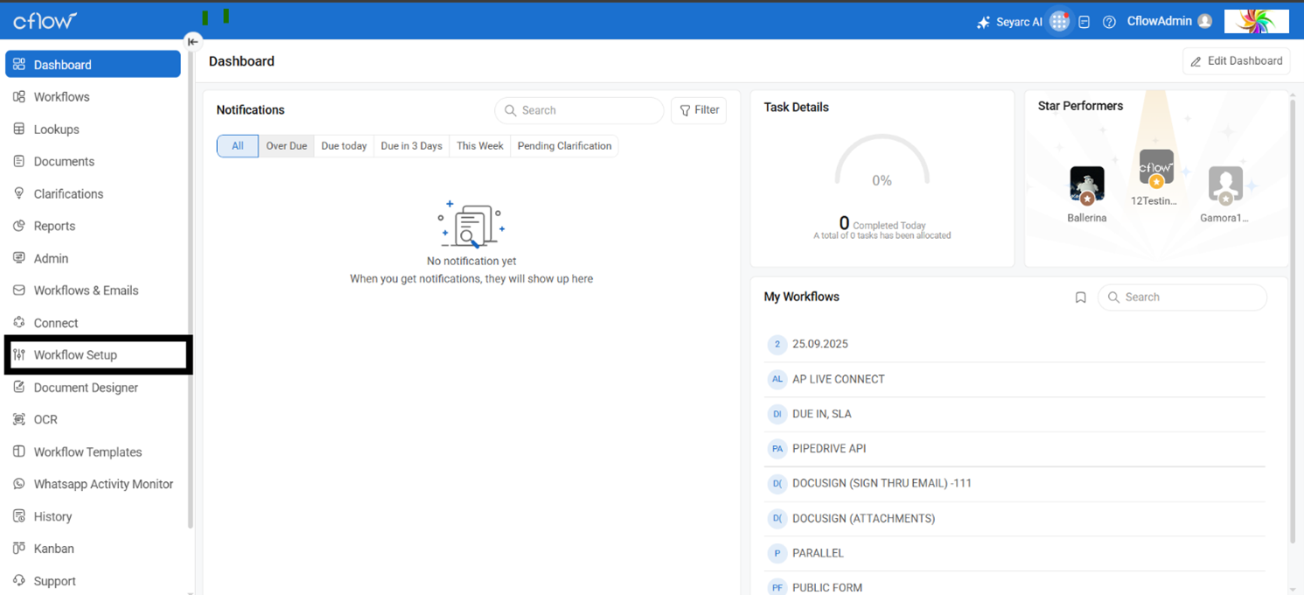The width and height of the screenshot is (1304, 595).
Task: Open the CflowAdmin user profile avatar
Action: pos(1205,22)
